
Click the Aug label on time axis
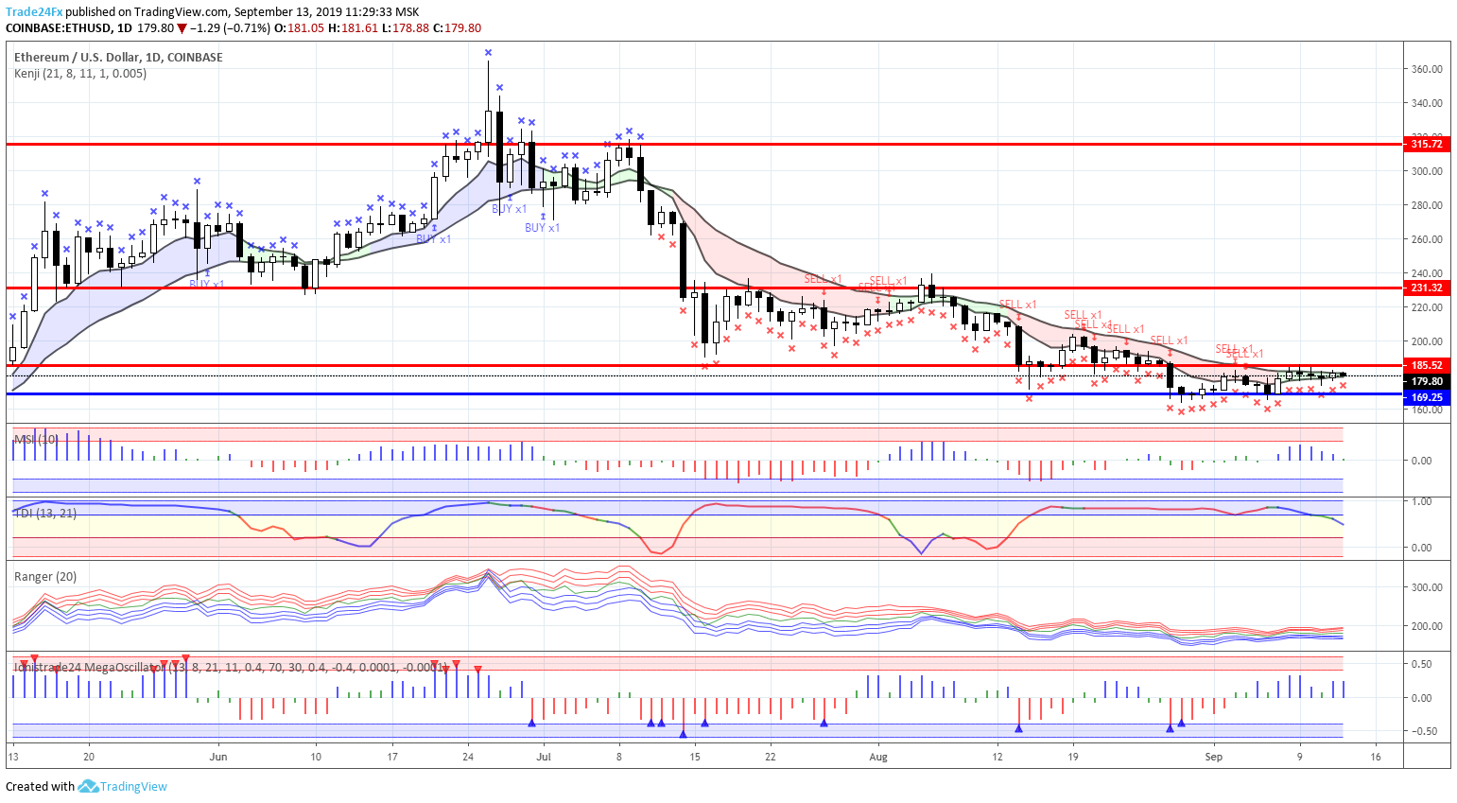click(878, 757)
